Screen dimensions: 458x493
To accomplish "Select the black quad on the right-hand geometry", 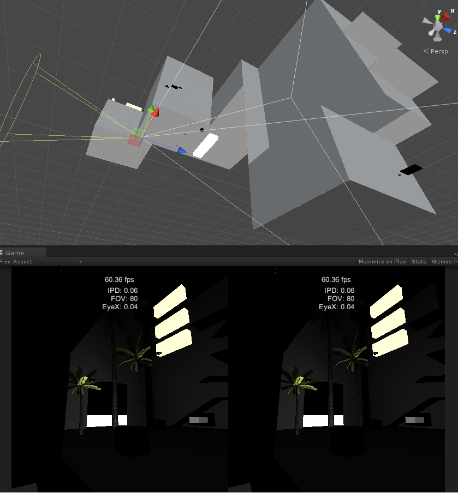I will click(411, 170).
